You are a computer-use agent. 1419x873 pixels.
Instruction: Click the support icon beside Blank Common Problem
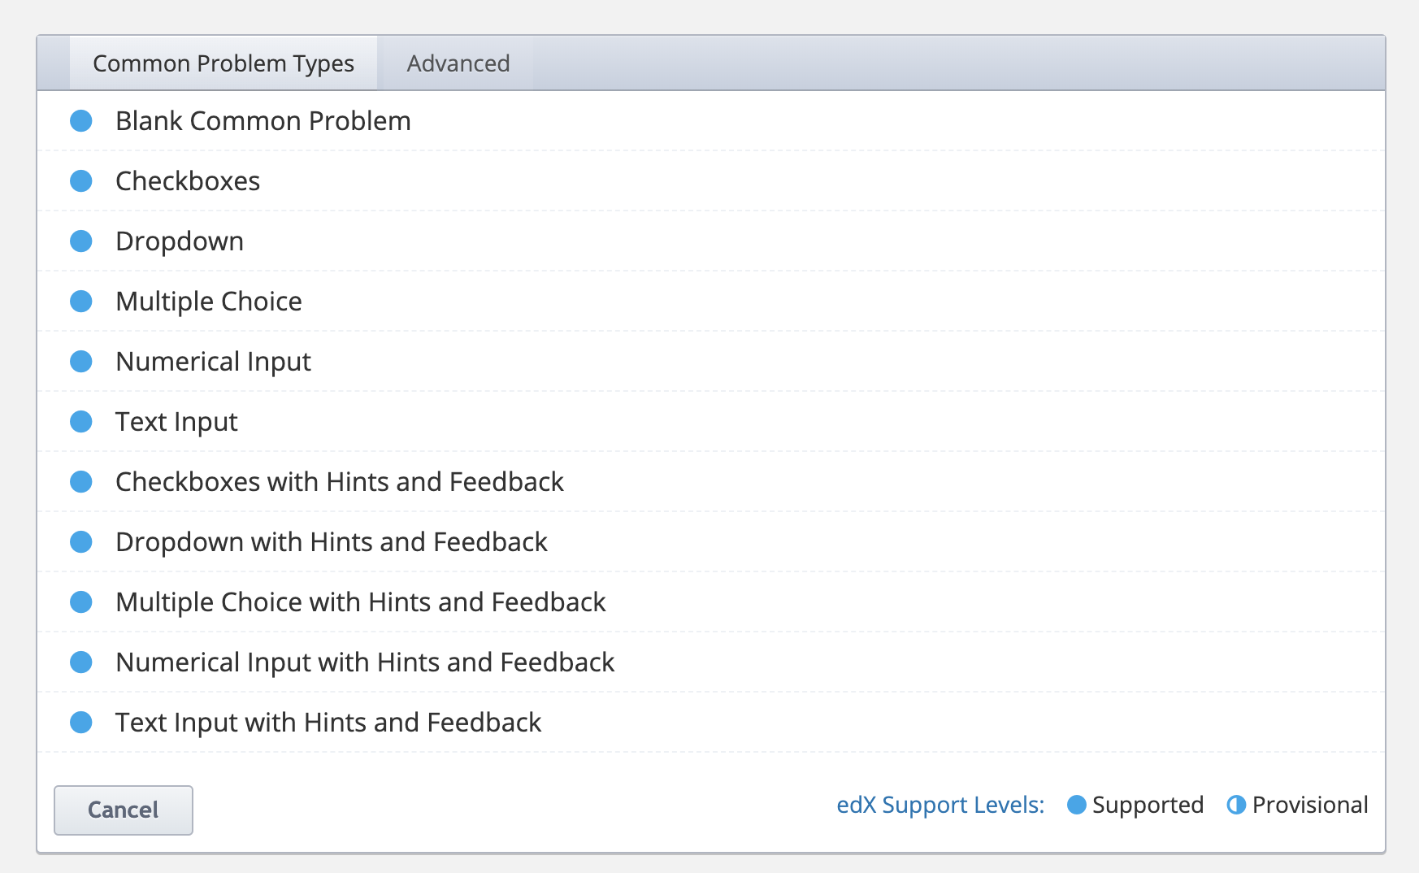[x=81, y=121]
